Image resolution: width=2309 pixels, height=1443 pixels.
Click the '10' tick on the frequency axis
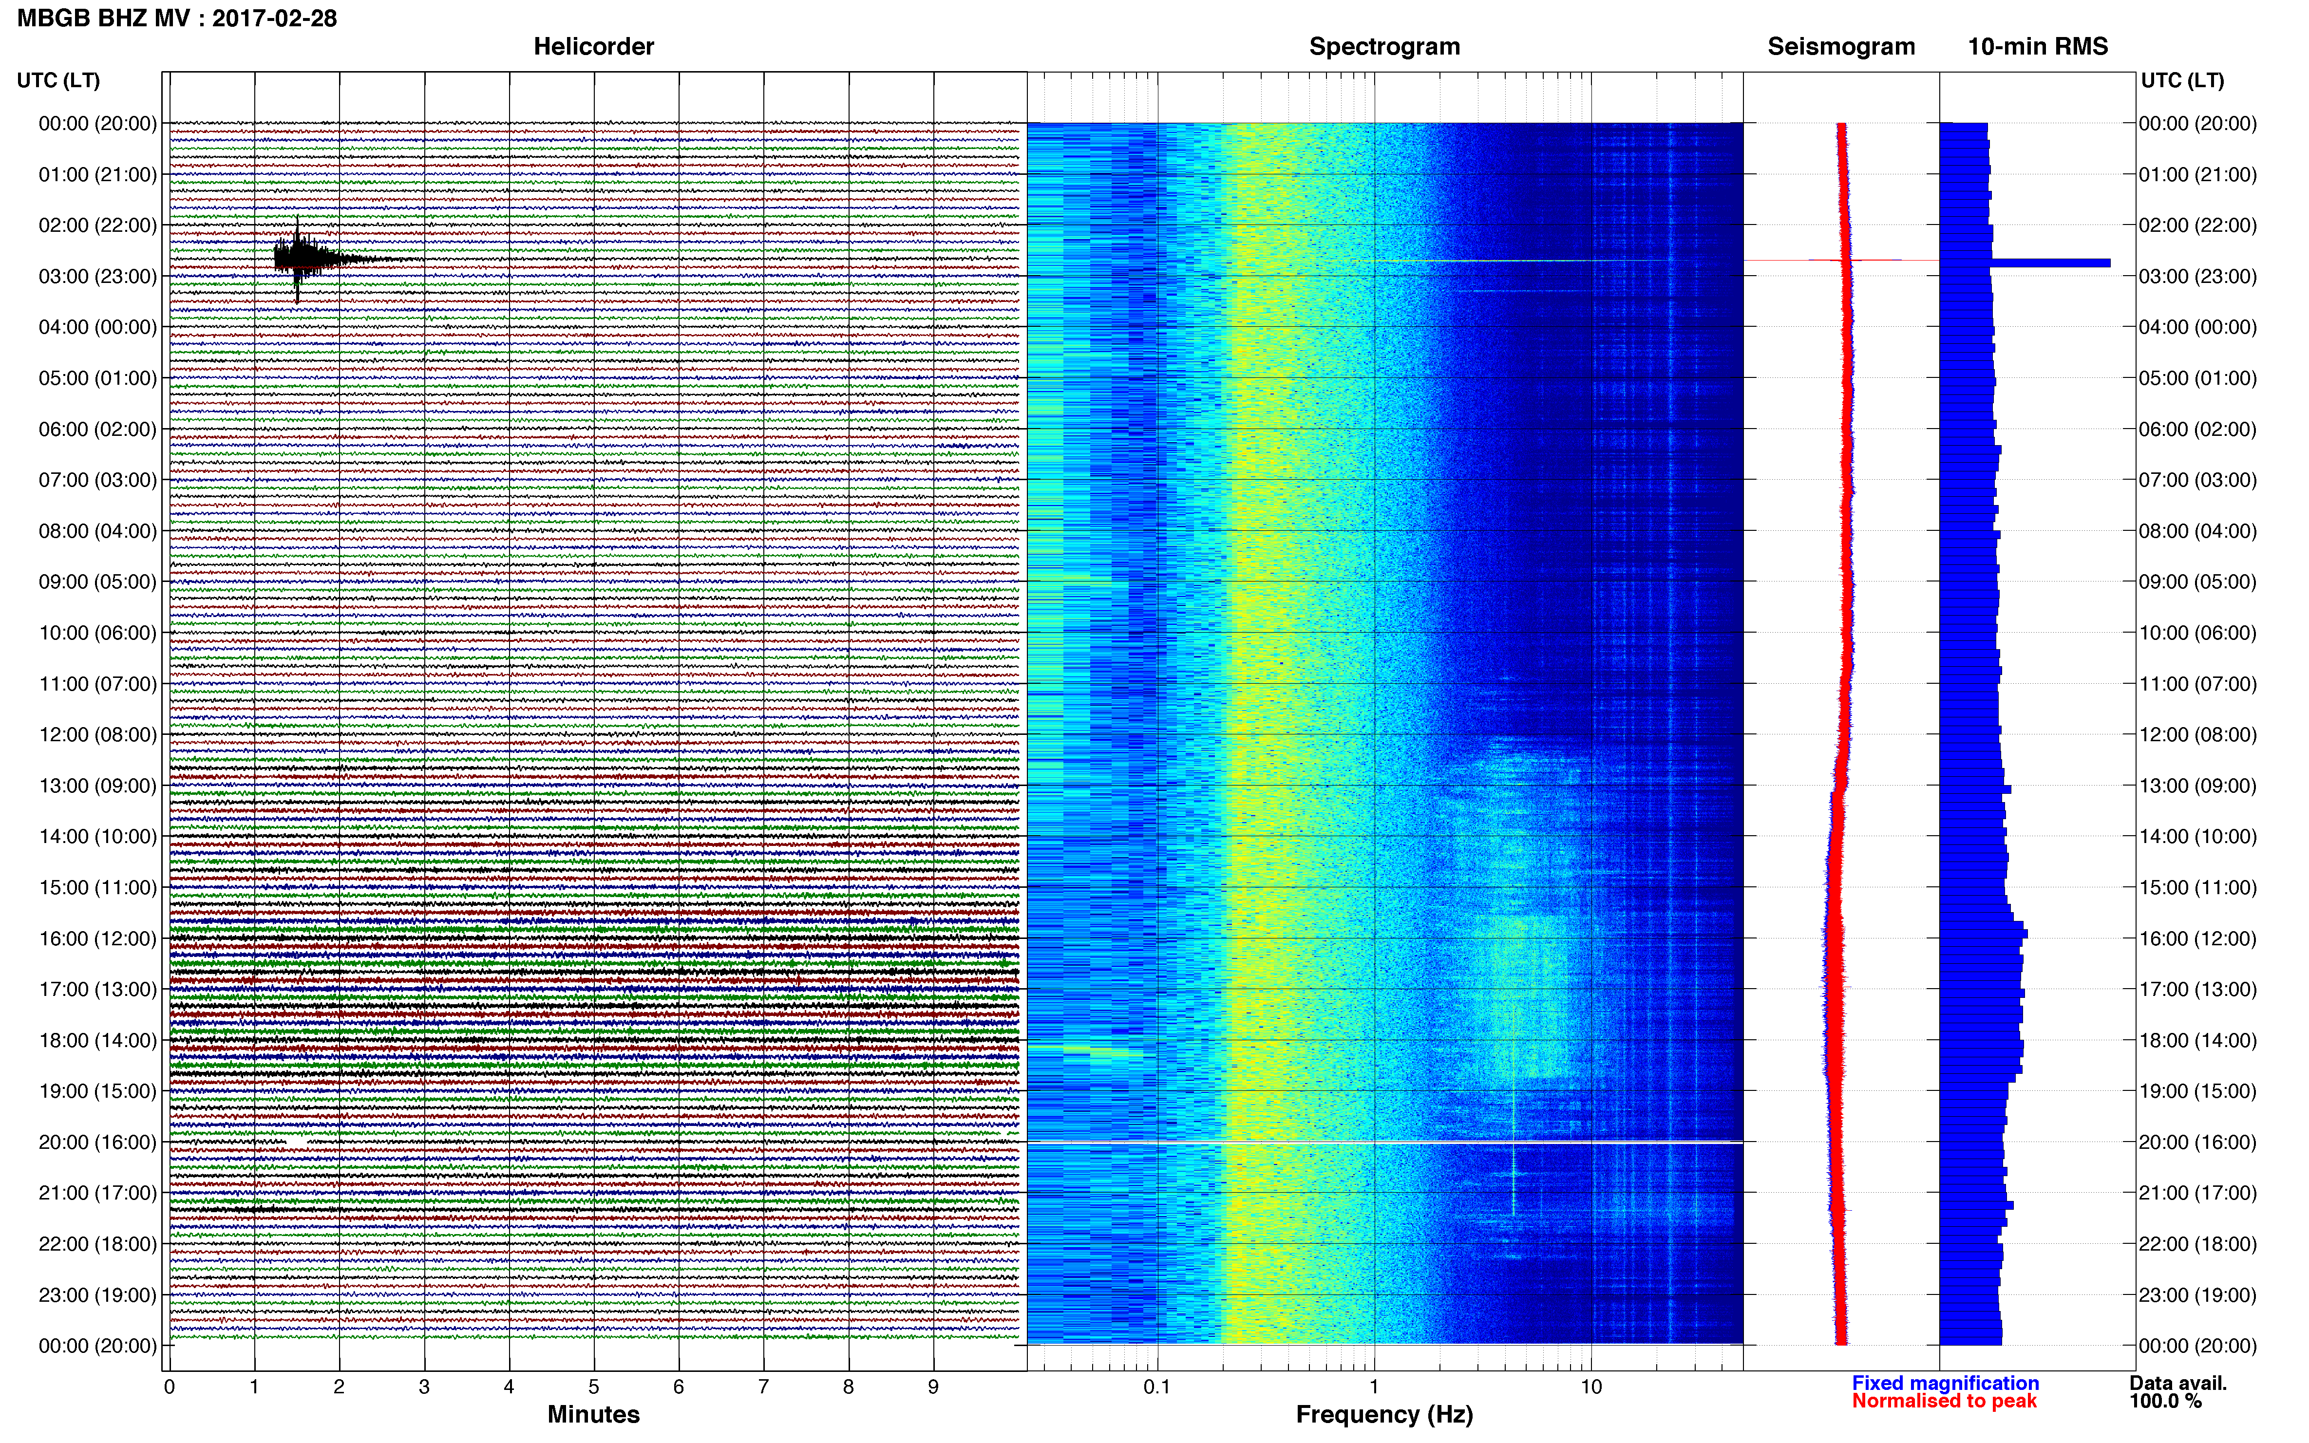click(1591, 1387)
